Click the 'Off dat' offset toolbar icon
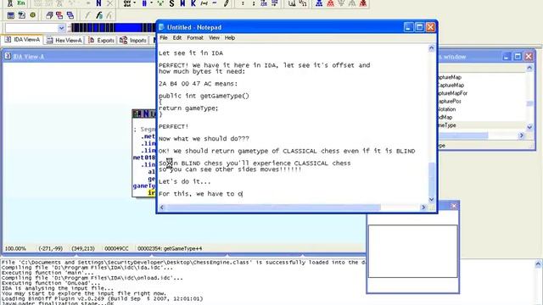Screen dimensions: 543x305 127,3
